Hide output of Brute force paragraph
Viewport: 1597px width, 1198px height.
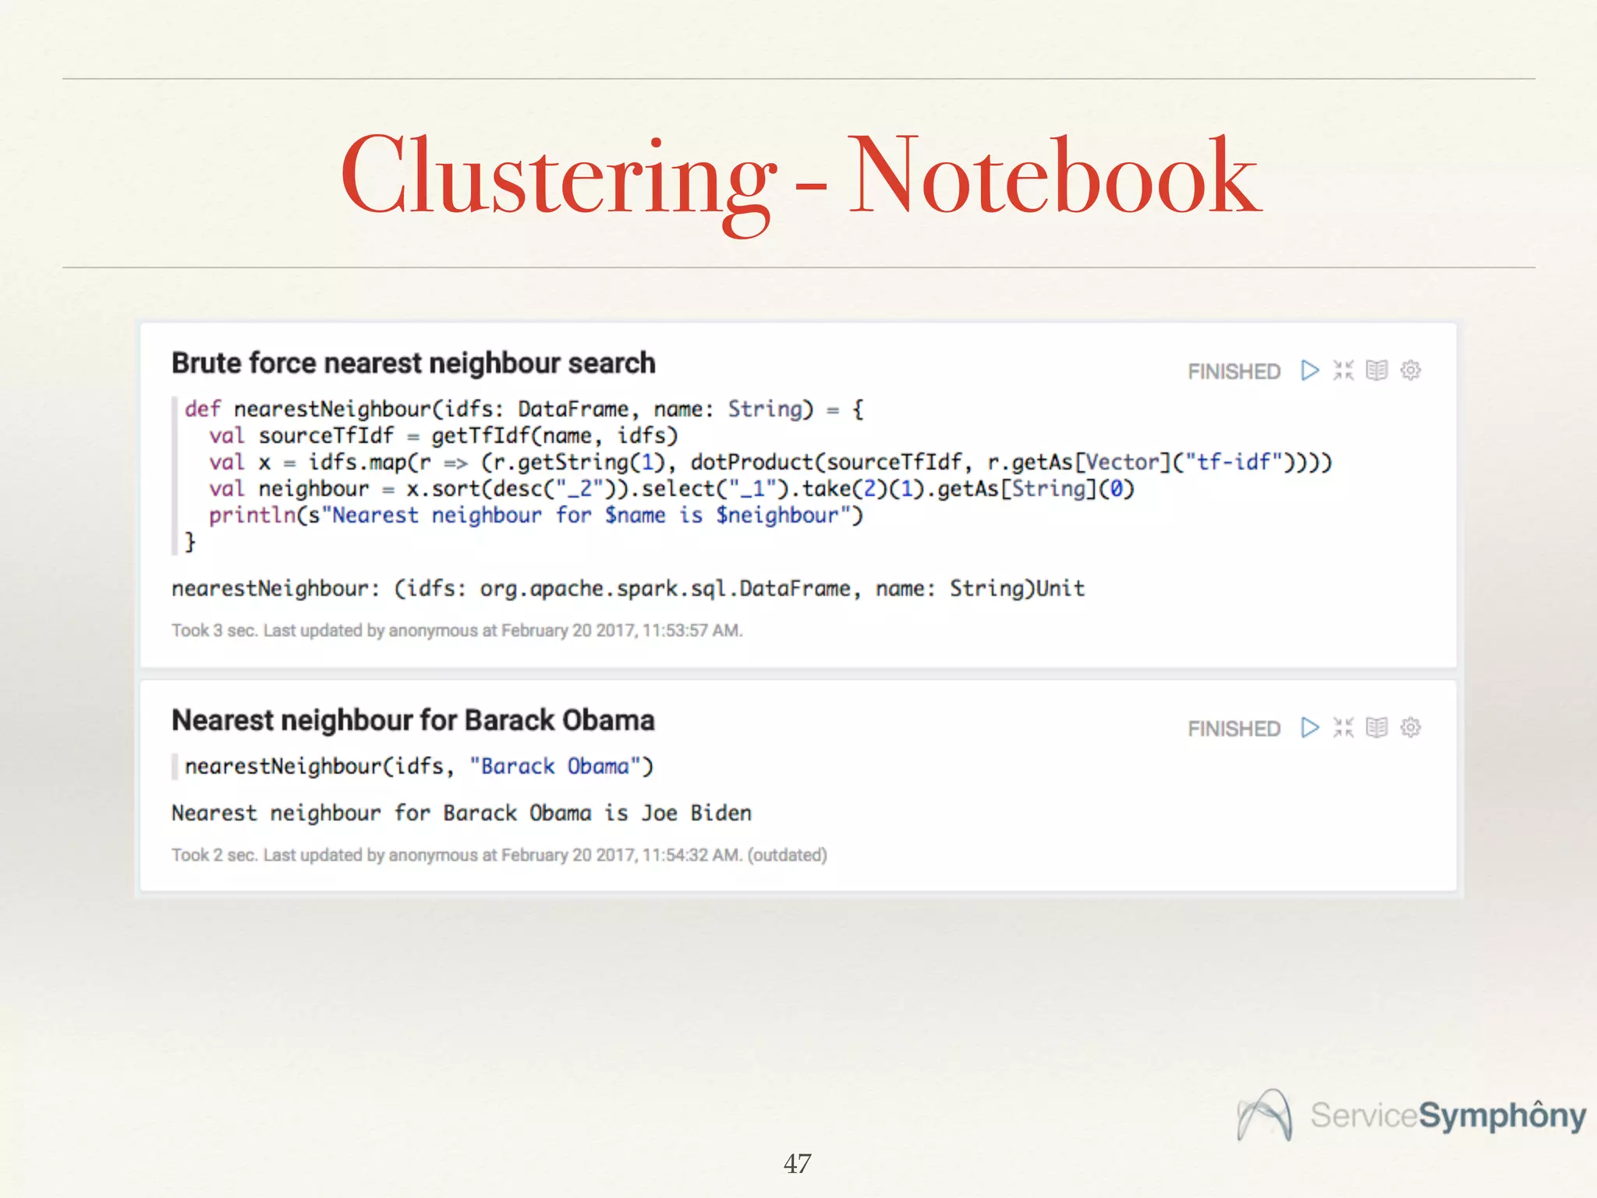(1376, 370)
